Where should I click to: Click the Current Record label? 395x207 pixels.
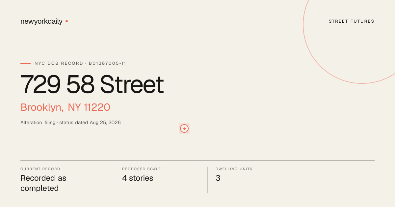point(40,169)
